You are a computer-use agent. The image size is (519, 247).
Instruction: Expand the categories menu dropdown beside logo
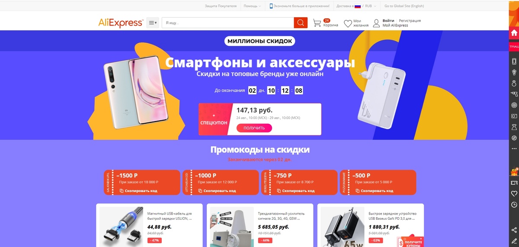pos(153,23)
